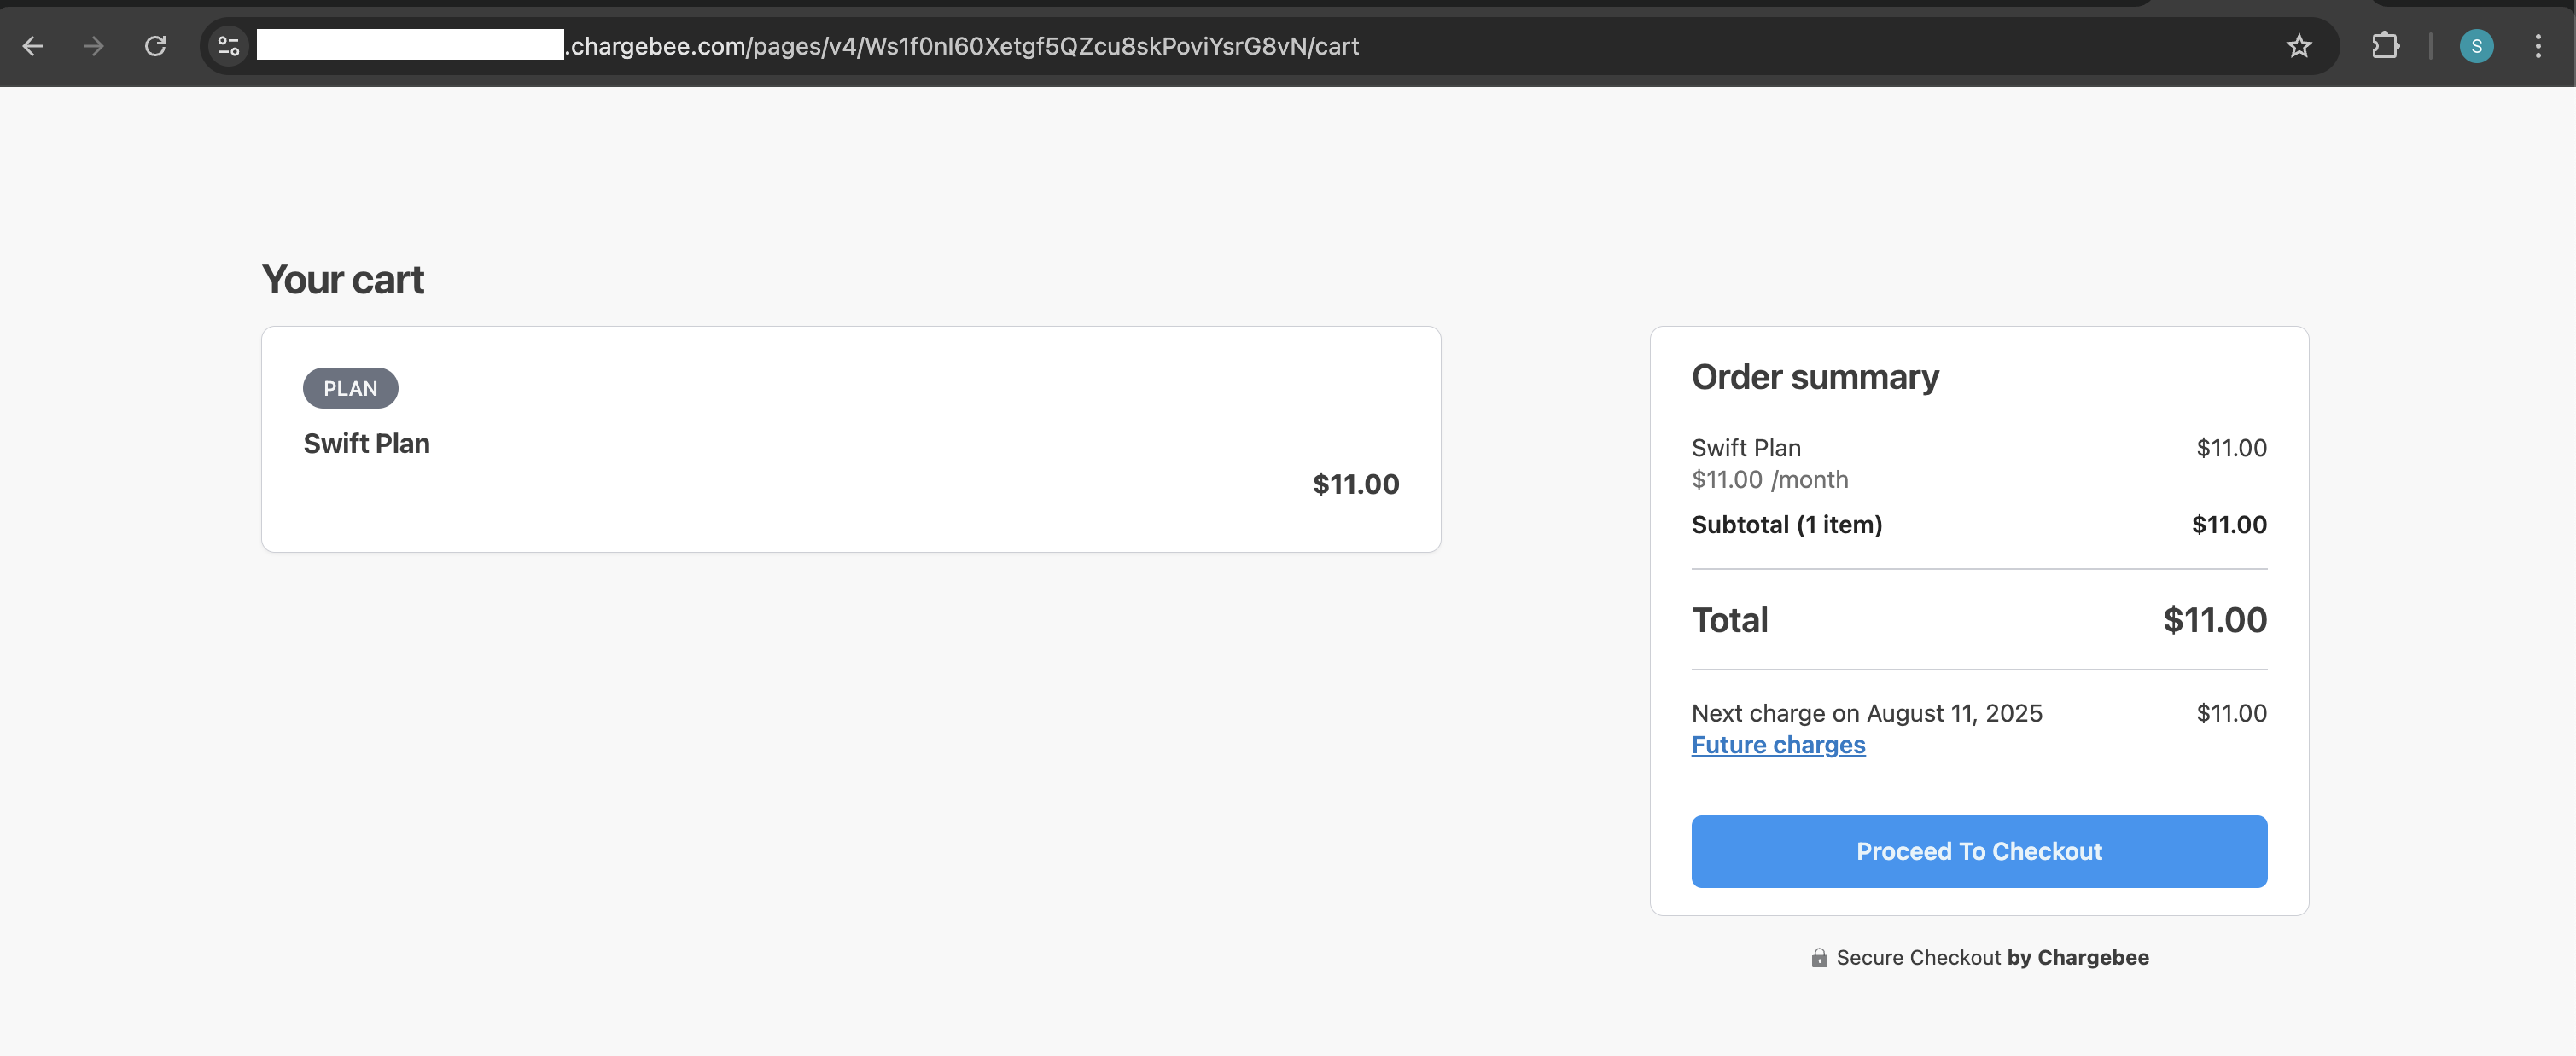Click the Order summary heading
Viewport: 2576px width, 1056px height.
1815,377
